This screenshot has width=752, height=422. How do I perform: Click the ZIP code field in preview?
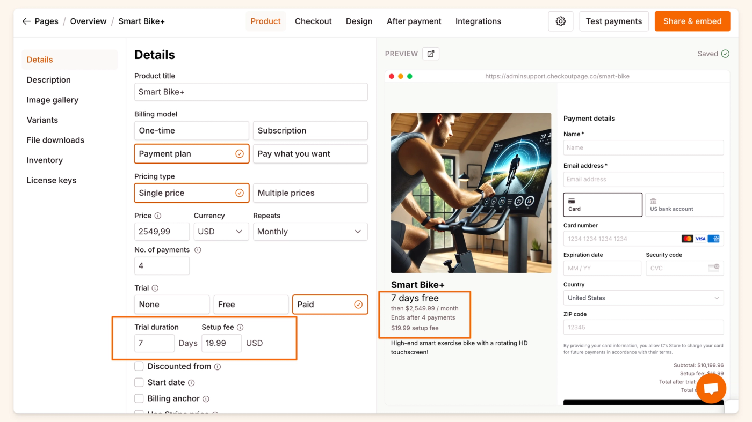pyautogui.click(x=643, y=327)
